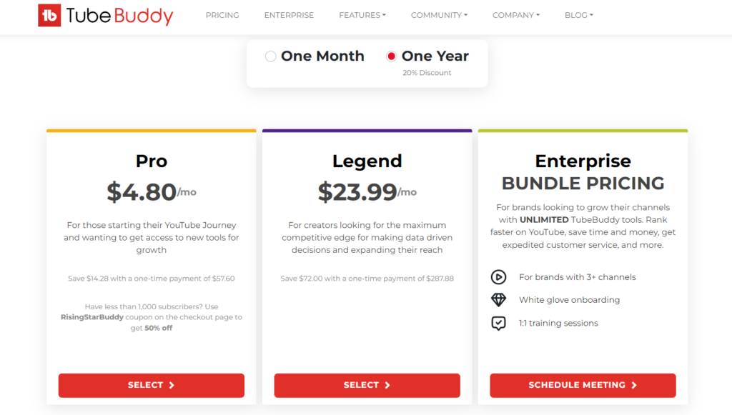732x415 pixels.
Task: Expand the Community dropdown menu
Action: click(439, 15)
